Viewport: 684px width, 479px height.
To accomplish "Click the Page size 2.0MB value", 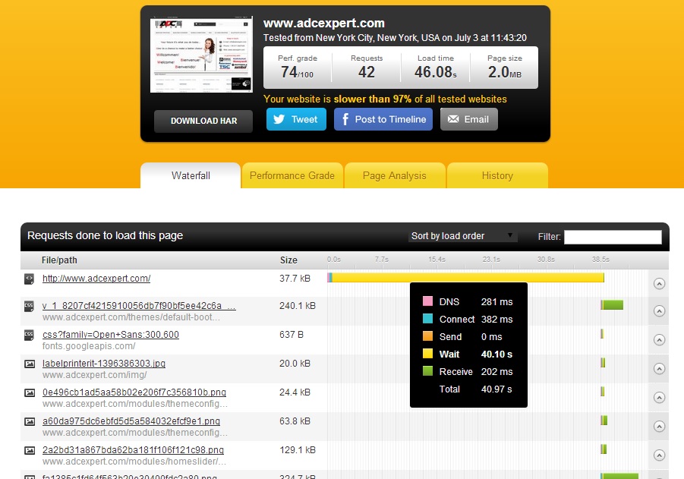I will (504, 72).
